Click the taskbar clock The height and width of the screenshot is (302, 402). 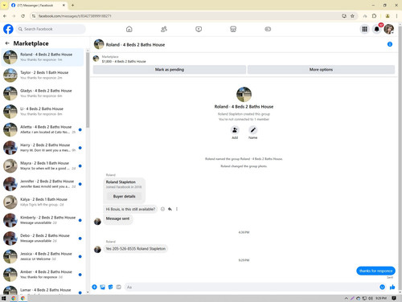click(x=381, y=298)
